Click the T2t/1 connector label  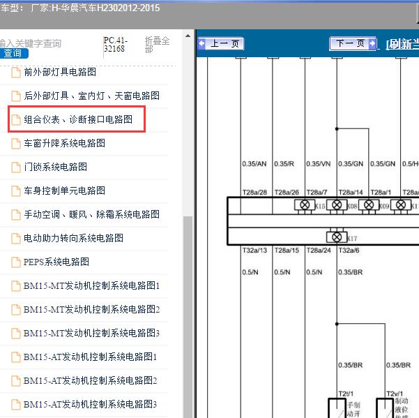coord(346,394)
